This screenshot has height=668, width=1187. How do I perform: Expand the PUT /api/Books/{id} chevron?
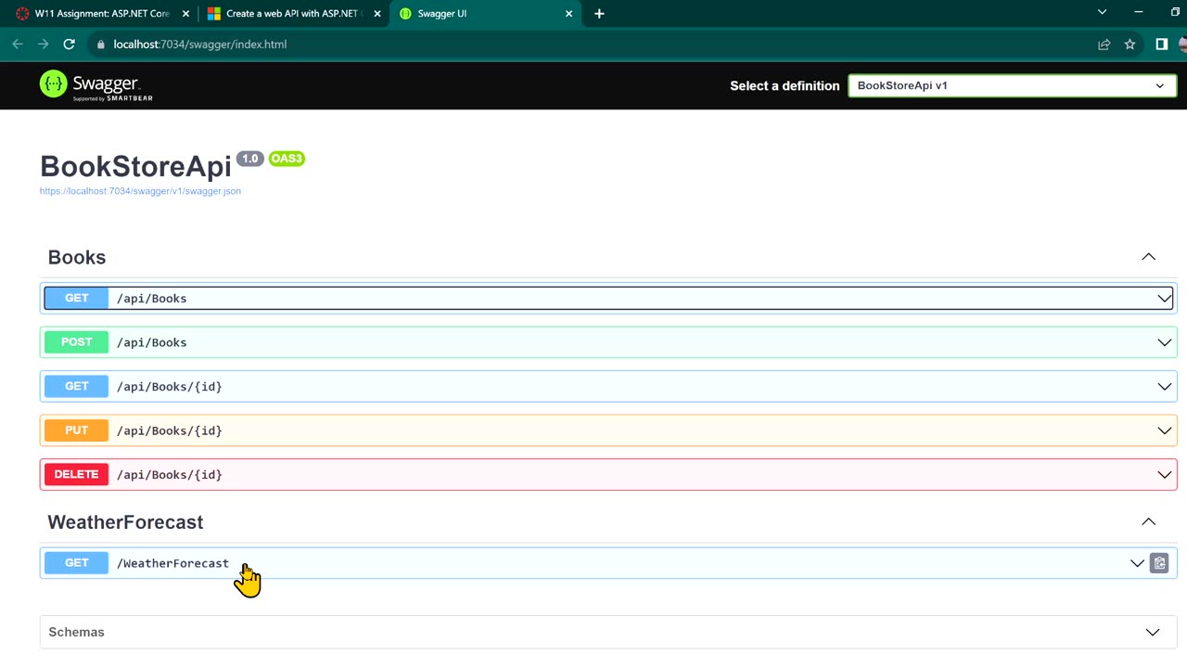tap(1164, 430)
